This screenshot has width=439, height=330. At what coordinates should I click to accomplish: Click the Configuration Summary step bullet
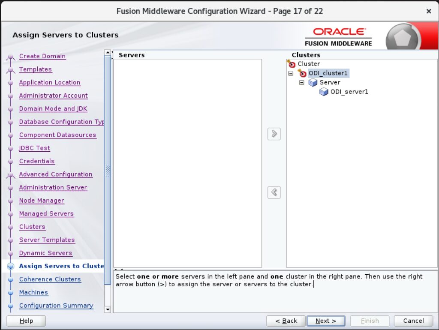tap(11, 306)
